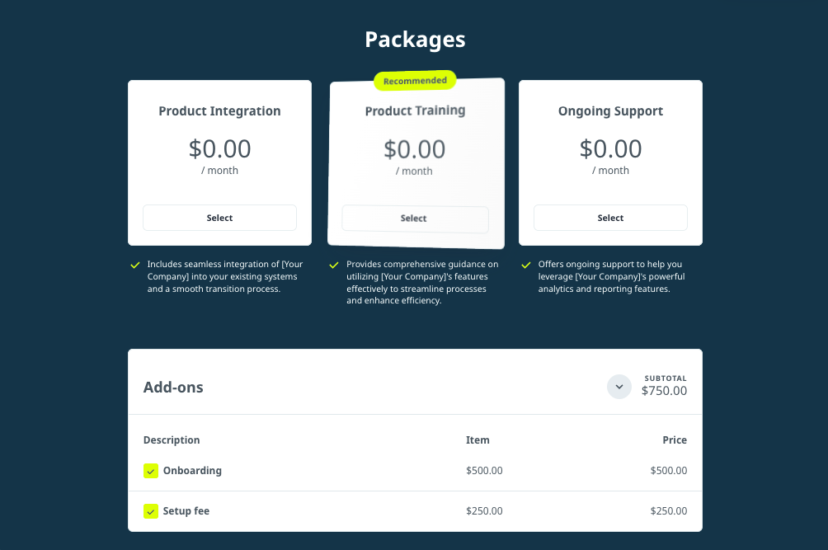Screen dimensions: 828x550
Task: Select the Product Integration package
Action: [x=219, y=218]
